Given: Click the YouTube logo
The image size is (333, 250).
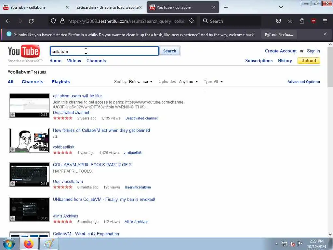Looking at the screenshot, I should tap(24, 51).
